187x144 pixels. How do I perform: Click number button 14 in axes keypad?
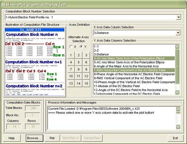(x=79, y=83)
